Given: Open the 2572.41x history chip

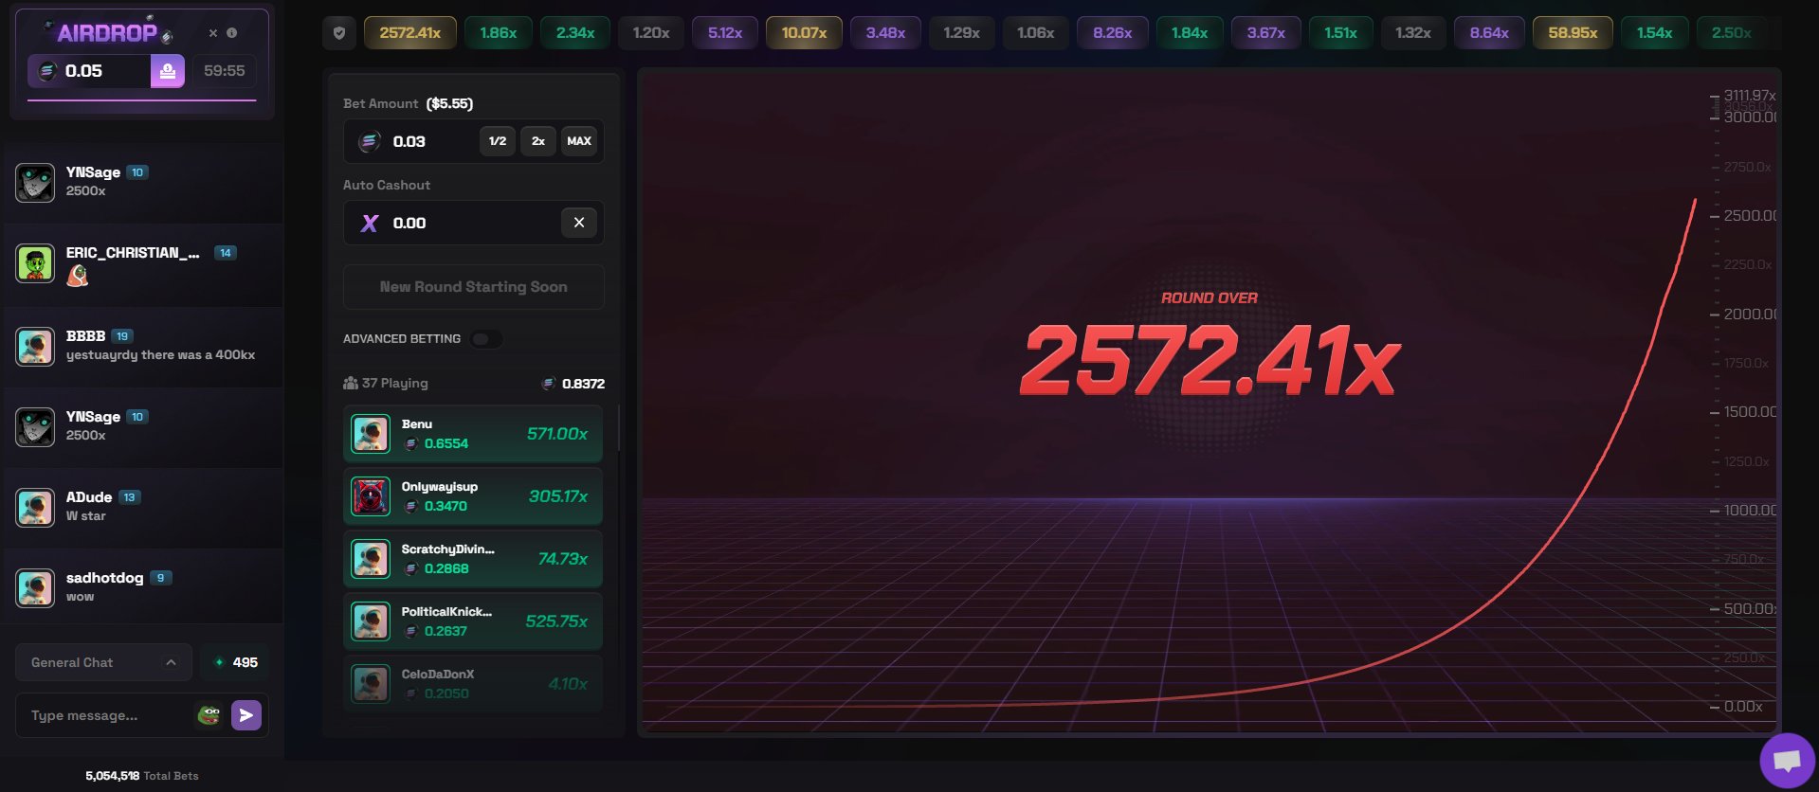Looking at the screenshot, I should pyautogui.click(x=410, y=33).
